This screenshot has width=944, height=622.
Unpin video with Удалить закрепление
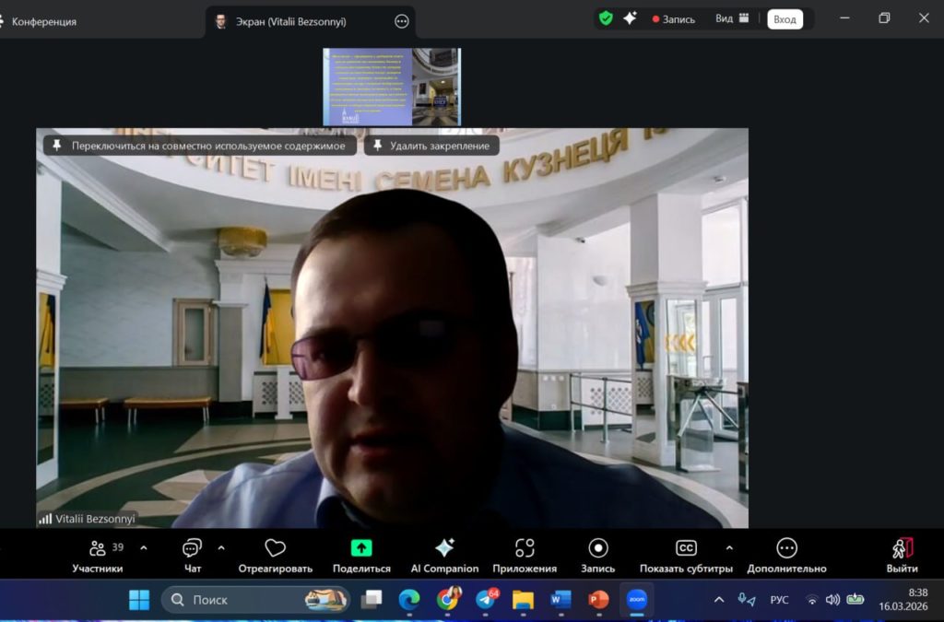click(x=431, y=146)
